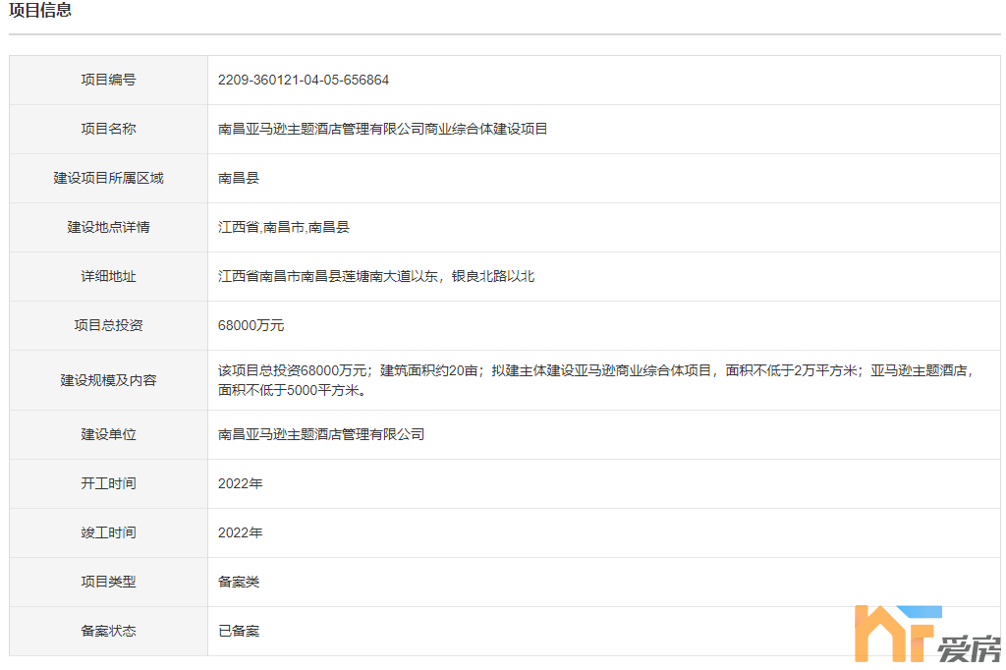1006x670 pixels.
Task: Click the '备案类' value
Action: pyautogui.click(x=239, y=583)
